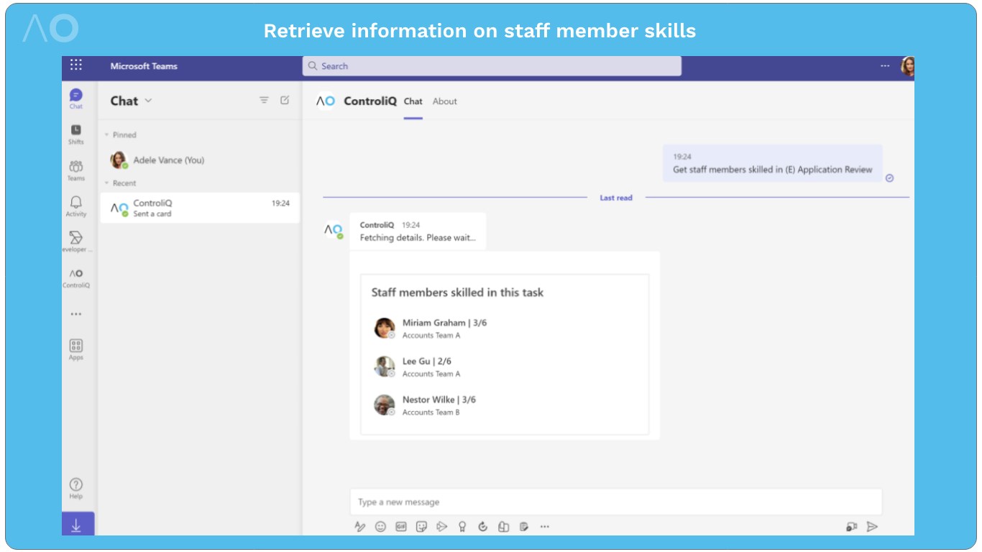
Task: Open the emoji picker
Action: (380, 527)
